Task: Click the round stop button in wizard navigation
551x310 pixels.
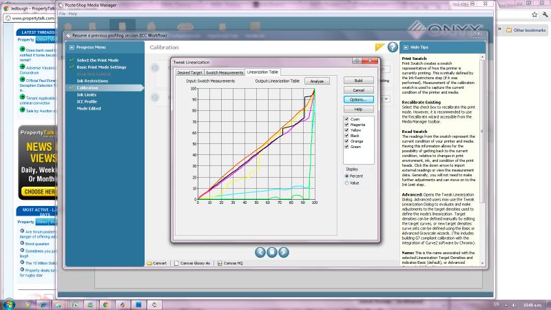Action: [272, 252]
